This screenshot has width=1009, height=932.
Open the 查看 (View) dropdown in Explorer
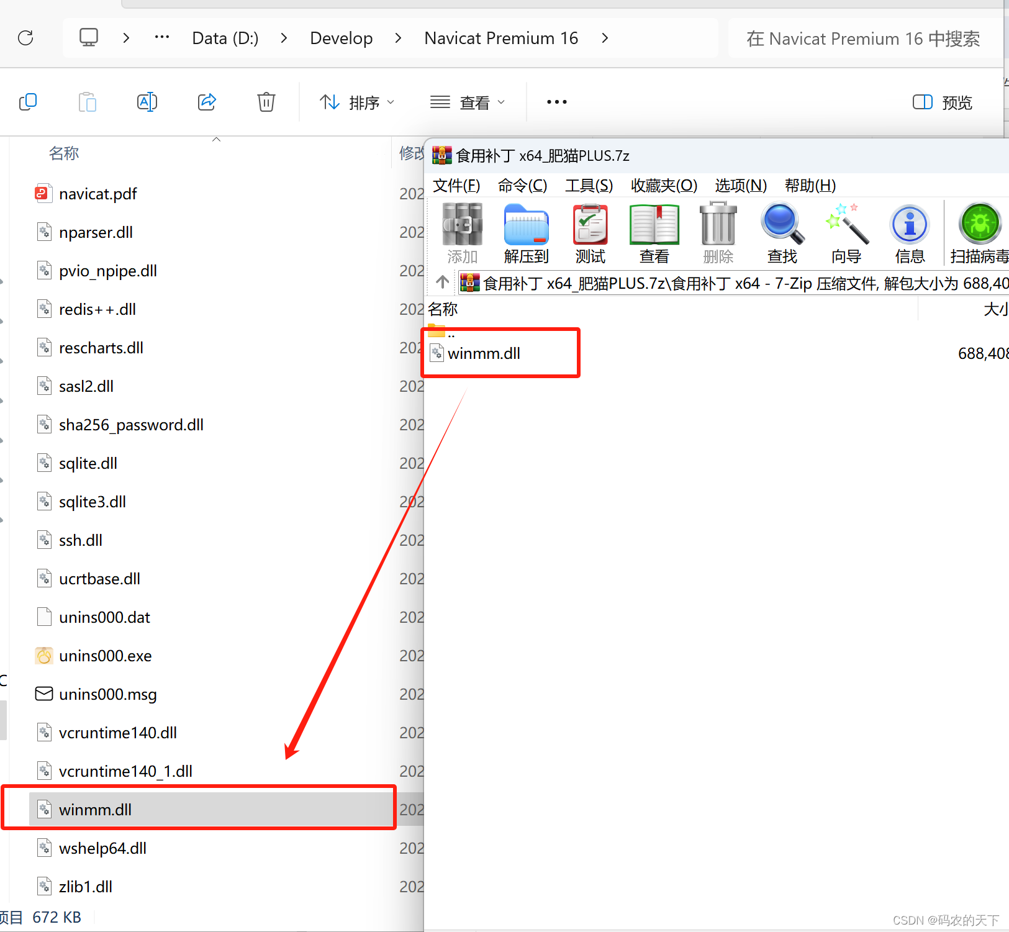pos(468,102)
